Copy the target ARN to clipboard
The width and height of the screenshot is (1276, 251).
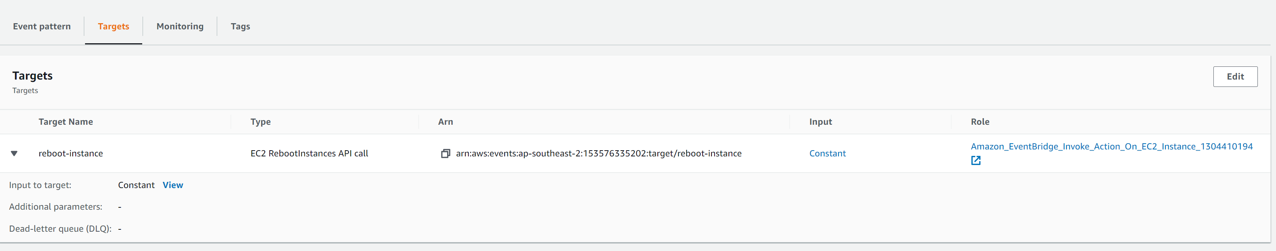pyautogui.click(x=445, y=153)
